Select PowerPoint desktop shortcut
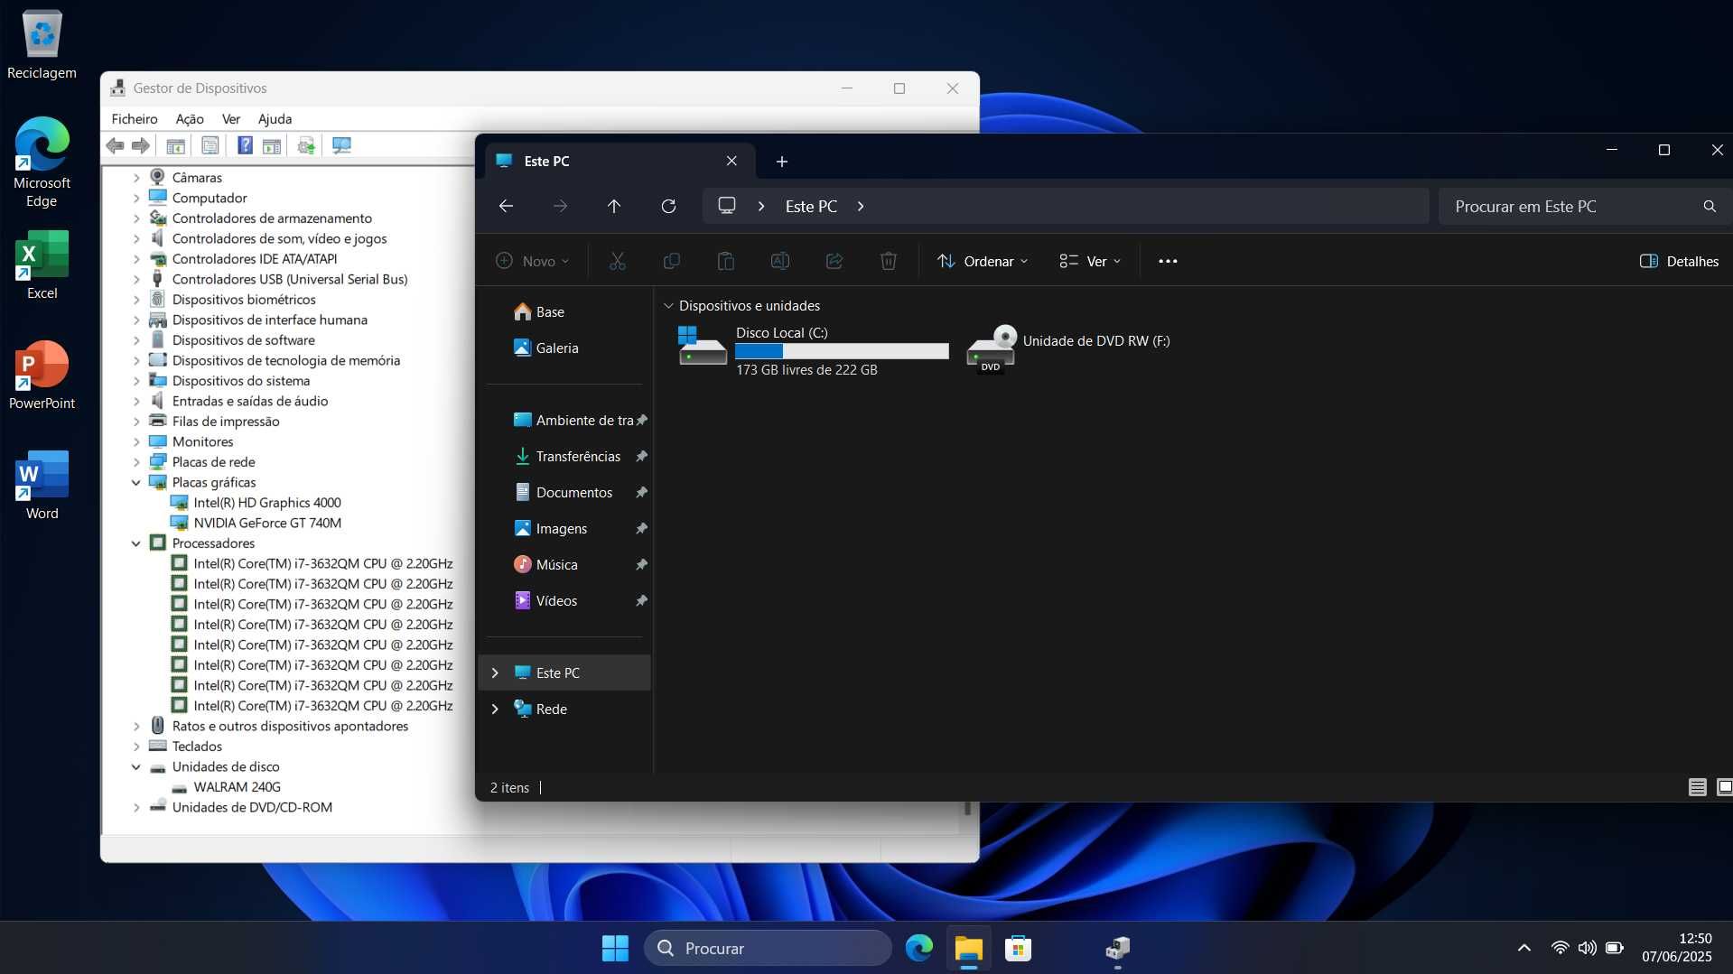Image resolution: width=1733 pixels, height=974 pixels. click(42, 375)
